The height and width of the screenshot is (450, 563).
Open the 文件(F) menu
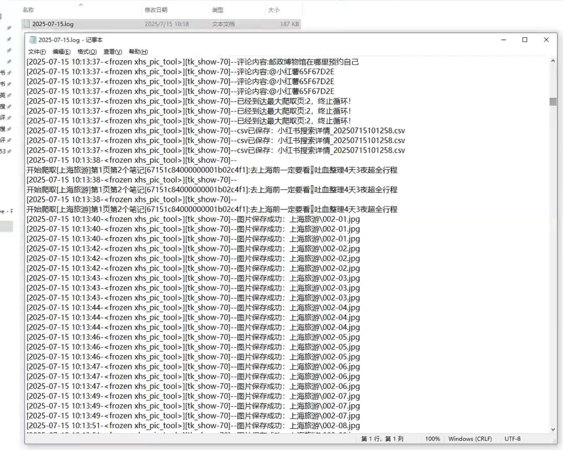37,52
